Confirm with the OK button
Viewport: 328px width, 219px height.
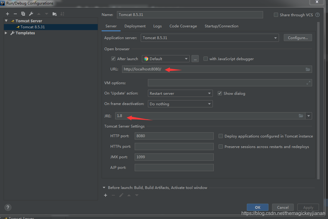(258, 207)
